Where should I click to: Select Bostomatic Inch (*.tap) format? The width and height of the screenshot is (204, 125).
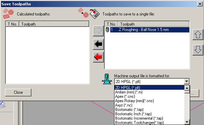(133, 114)
